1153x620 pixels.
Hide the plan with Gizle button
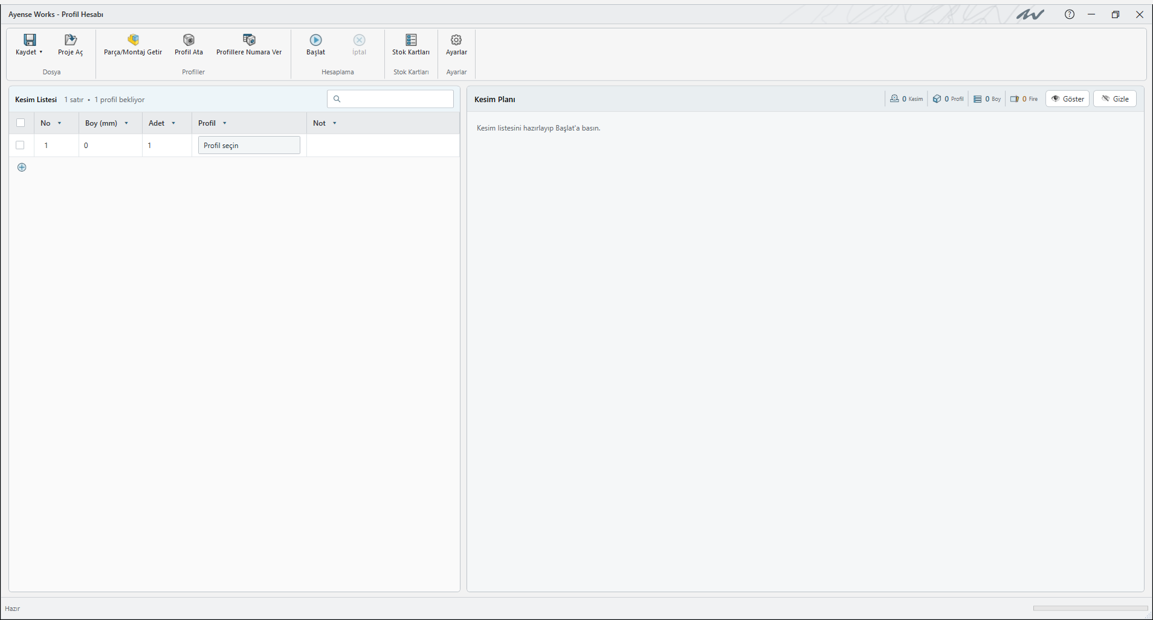tap(1115, 99)
